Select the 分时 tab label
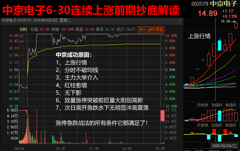 pos(23,29)
